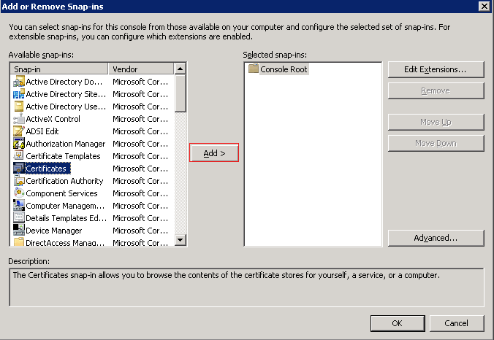Click the Console Root folder icon
Screen dimensions: 494x340
coord(254,69)
